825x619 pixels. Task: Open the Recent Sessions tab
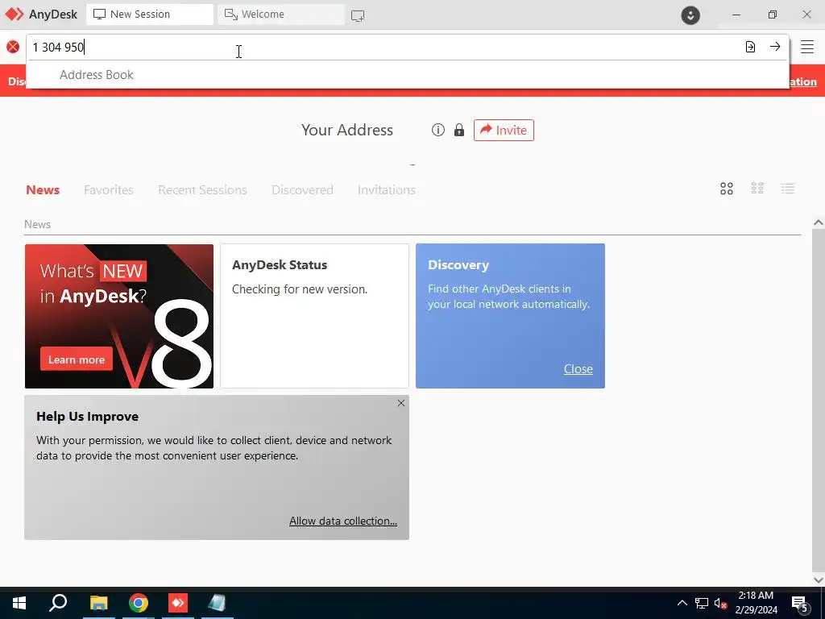(x=202, y=190)
